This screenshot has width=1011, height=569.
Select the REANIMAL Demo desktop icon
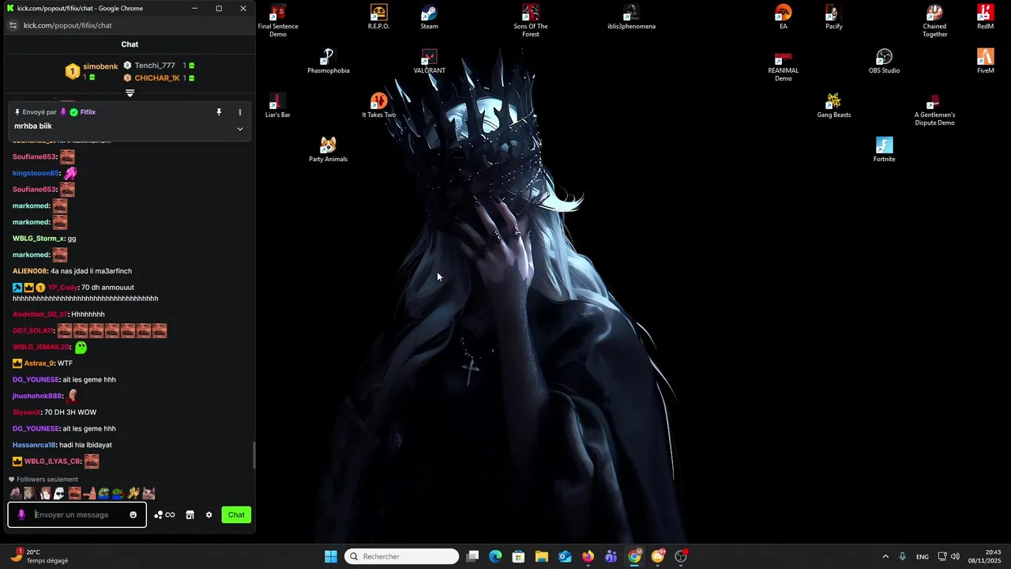coord(783,66)
